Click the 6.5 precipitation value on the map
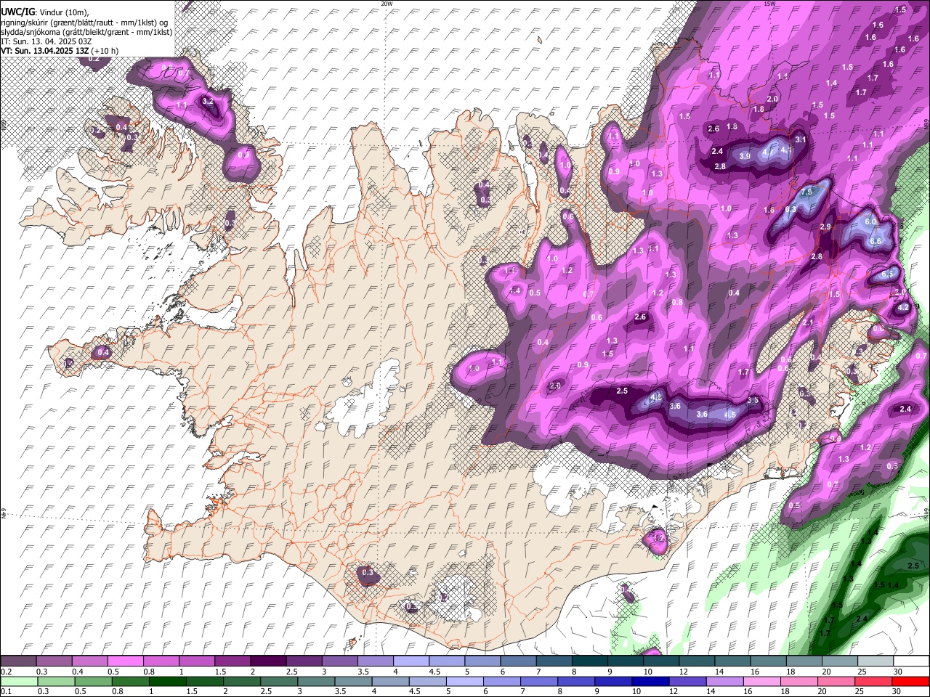The width and height of the screenshot is (930, 697). [887, 274]
